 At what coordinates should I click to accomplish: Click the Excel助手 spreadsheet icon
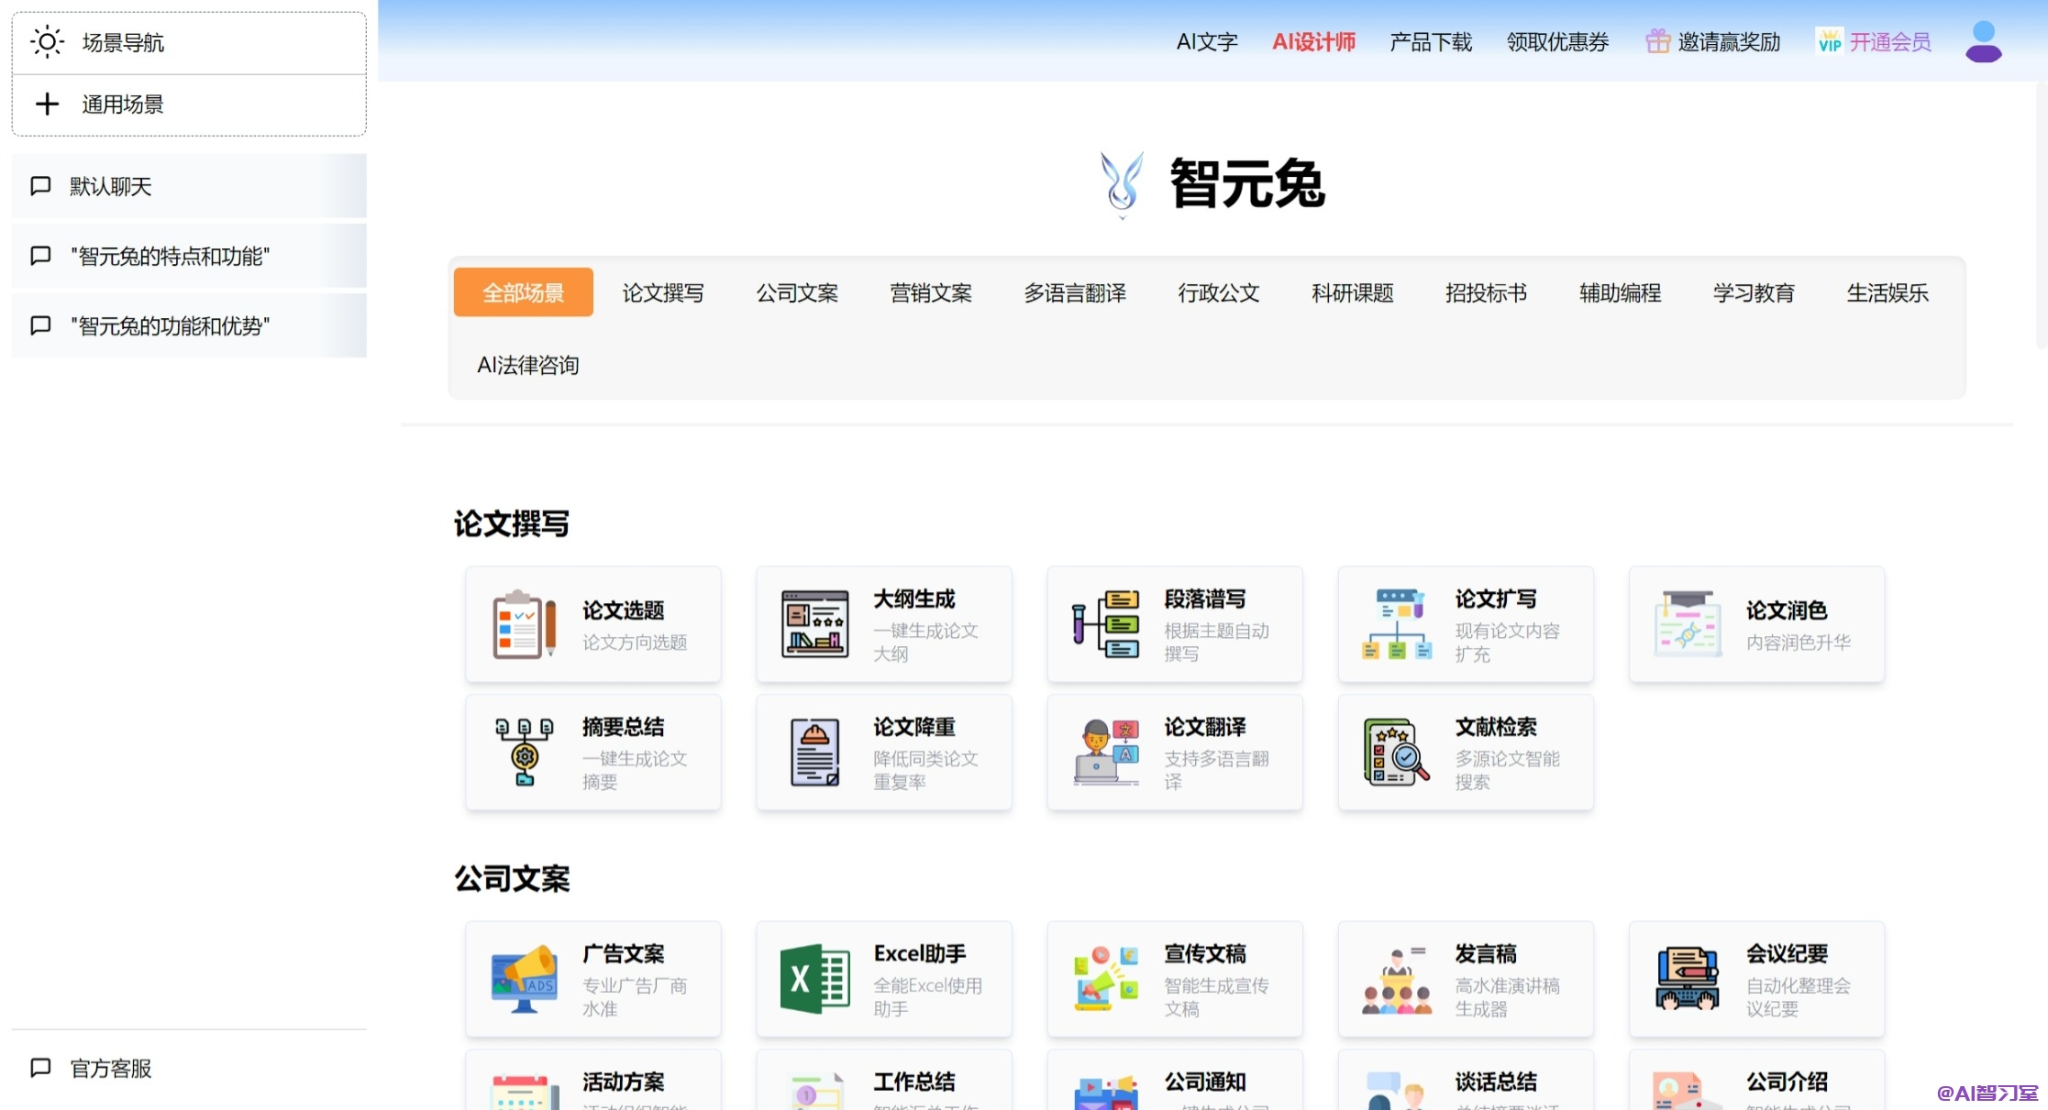coord(814,979)
